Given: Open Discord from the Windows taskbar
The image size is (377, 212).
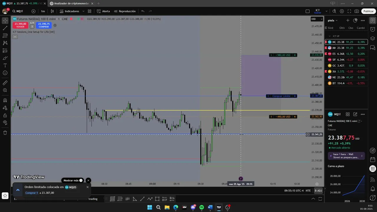Looking at the screenshot, I should [x=193, y=207].
